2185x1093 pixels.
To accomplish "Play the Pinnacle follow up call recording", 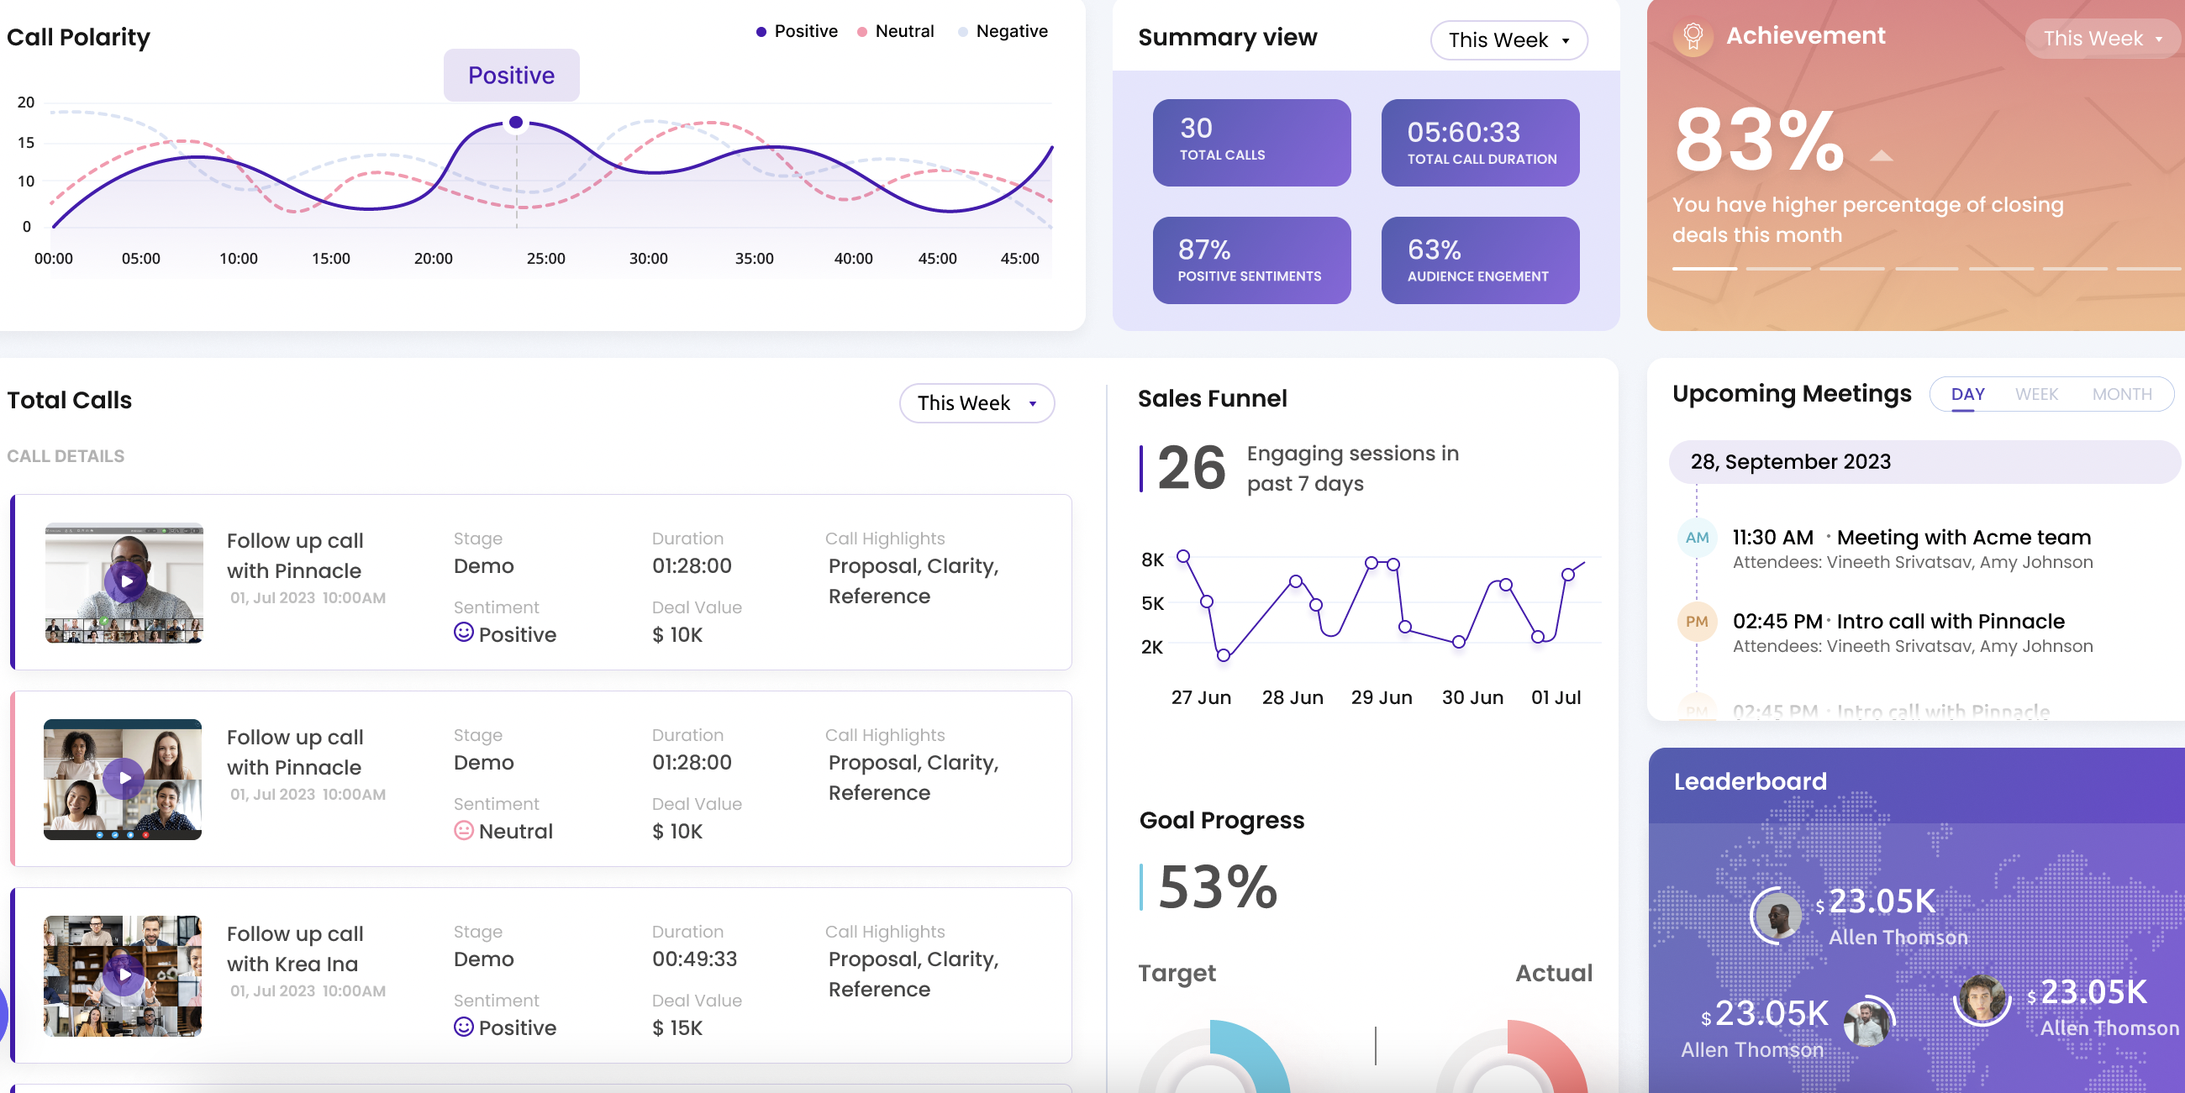I will 124,582.
